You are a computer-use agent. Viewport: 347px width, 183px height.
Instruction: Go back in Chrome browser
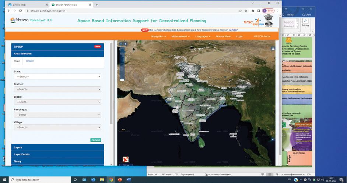tap(9, 11)
